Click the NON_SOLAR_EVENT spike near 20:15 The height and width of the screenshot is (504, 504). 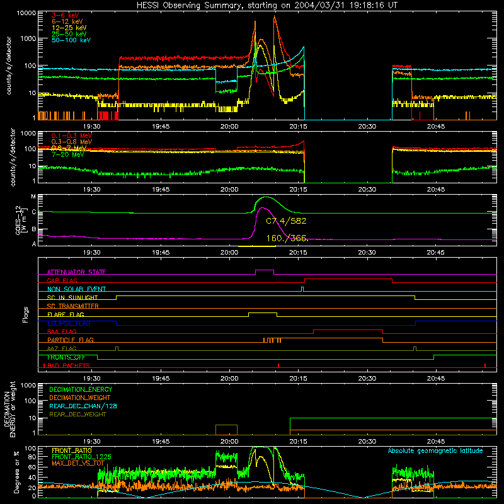(302, 289)
